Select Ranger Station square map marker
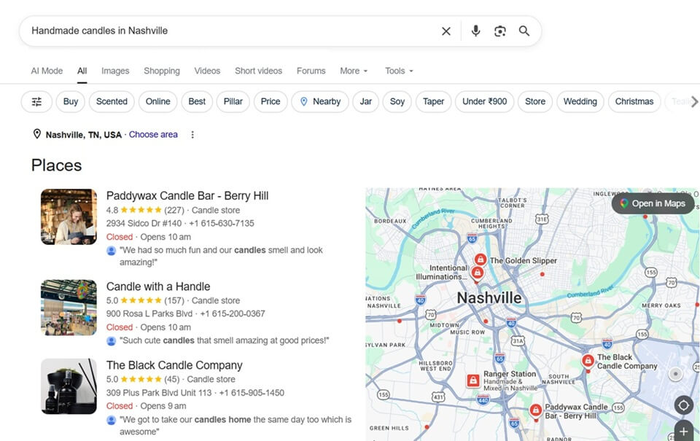This screenshot has height=441, width=700. click(472, 380)
